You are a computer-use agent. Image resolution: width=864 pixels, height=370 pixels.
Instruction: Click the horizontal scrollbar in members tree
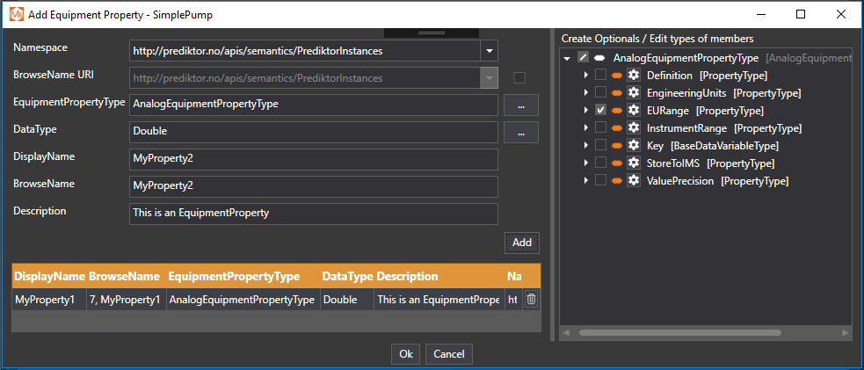[668, 333]
